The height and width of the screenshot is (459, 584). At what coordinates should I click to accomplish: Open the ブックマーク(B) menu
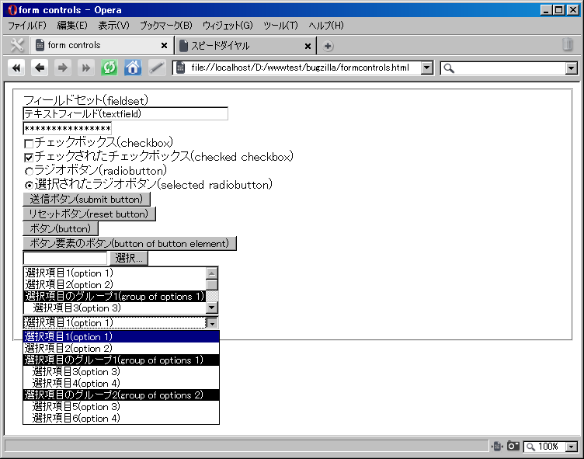point(165,26)
